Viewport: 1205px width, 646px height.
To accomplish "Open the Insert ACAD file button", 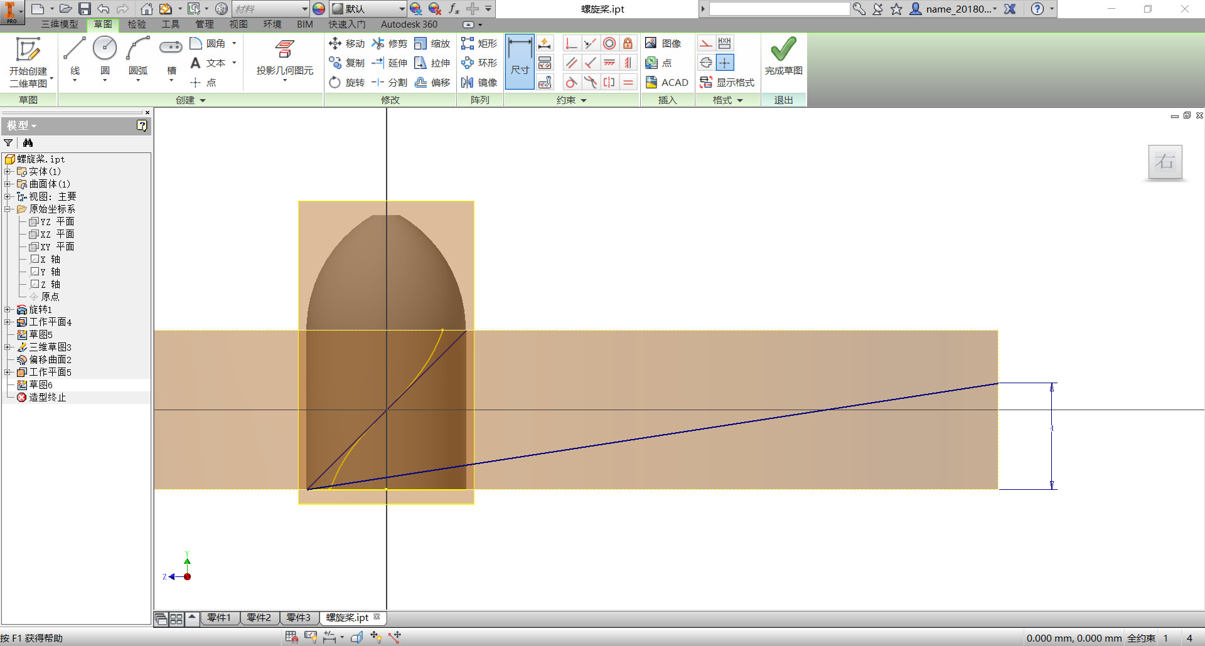I will (667, 82).
